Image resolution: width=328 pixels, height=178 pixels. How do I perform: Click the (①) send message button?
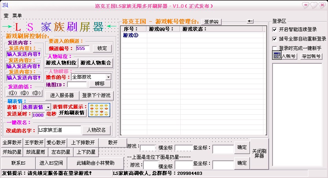[13, 93]
